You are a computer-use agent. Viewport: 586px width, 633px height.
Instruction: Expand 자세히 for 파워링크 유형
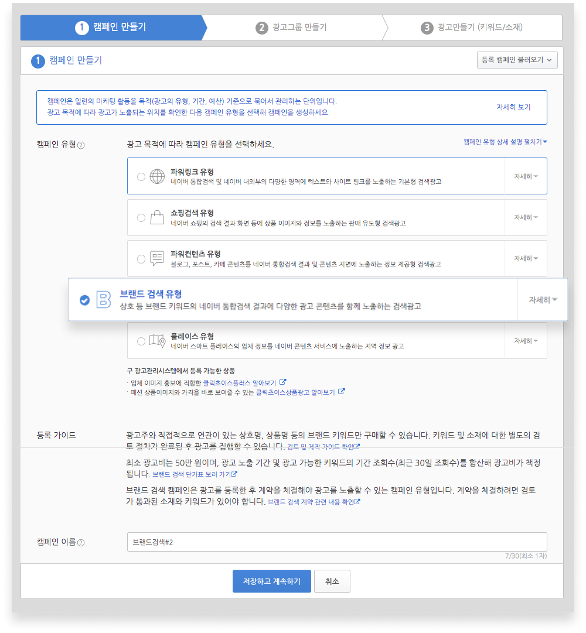pyautogui.click(x=526, y=176)
